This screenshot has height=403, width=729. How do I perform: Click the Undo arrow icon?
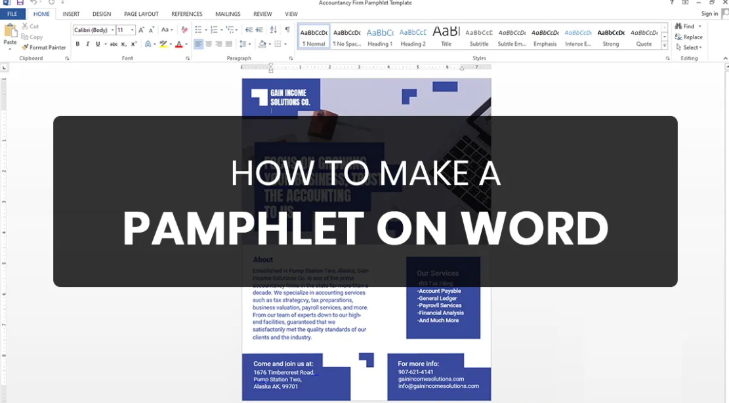pyautogui.click(x=33, y=3)
